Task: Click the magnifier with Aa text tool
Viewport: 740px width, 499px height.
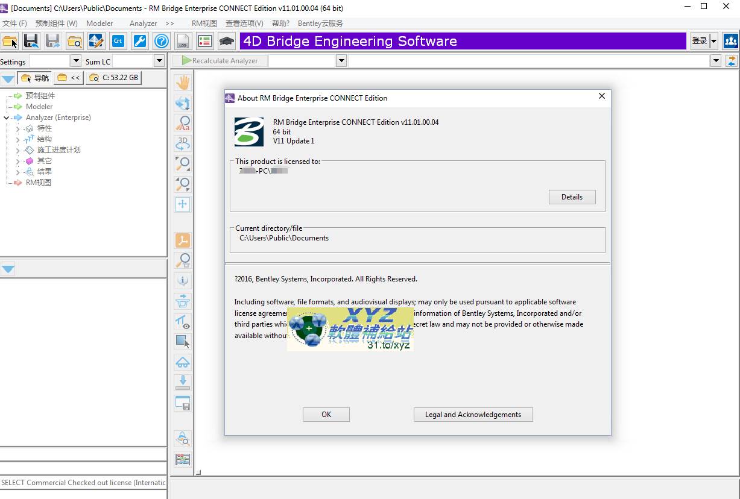Action: 183,124
